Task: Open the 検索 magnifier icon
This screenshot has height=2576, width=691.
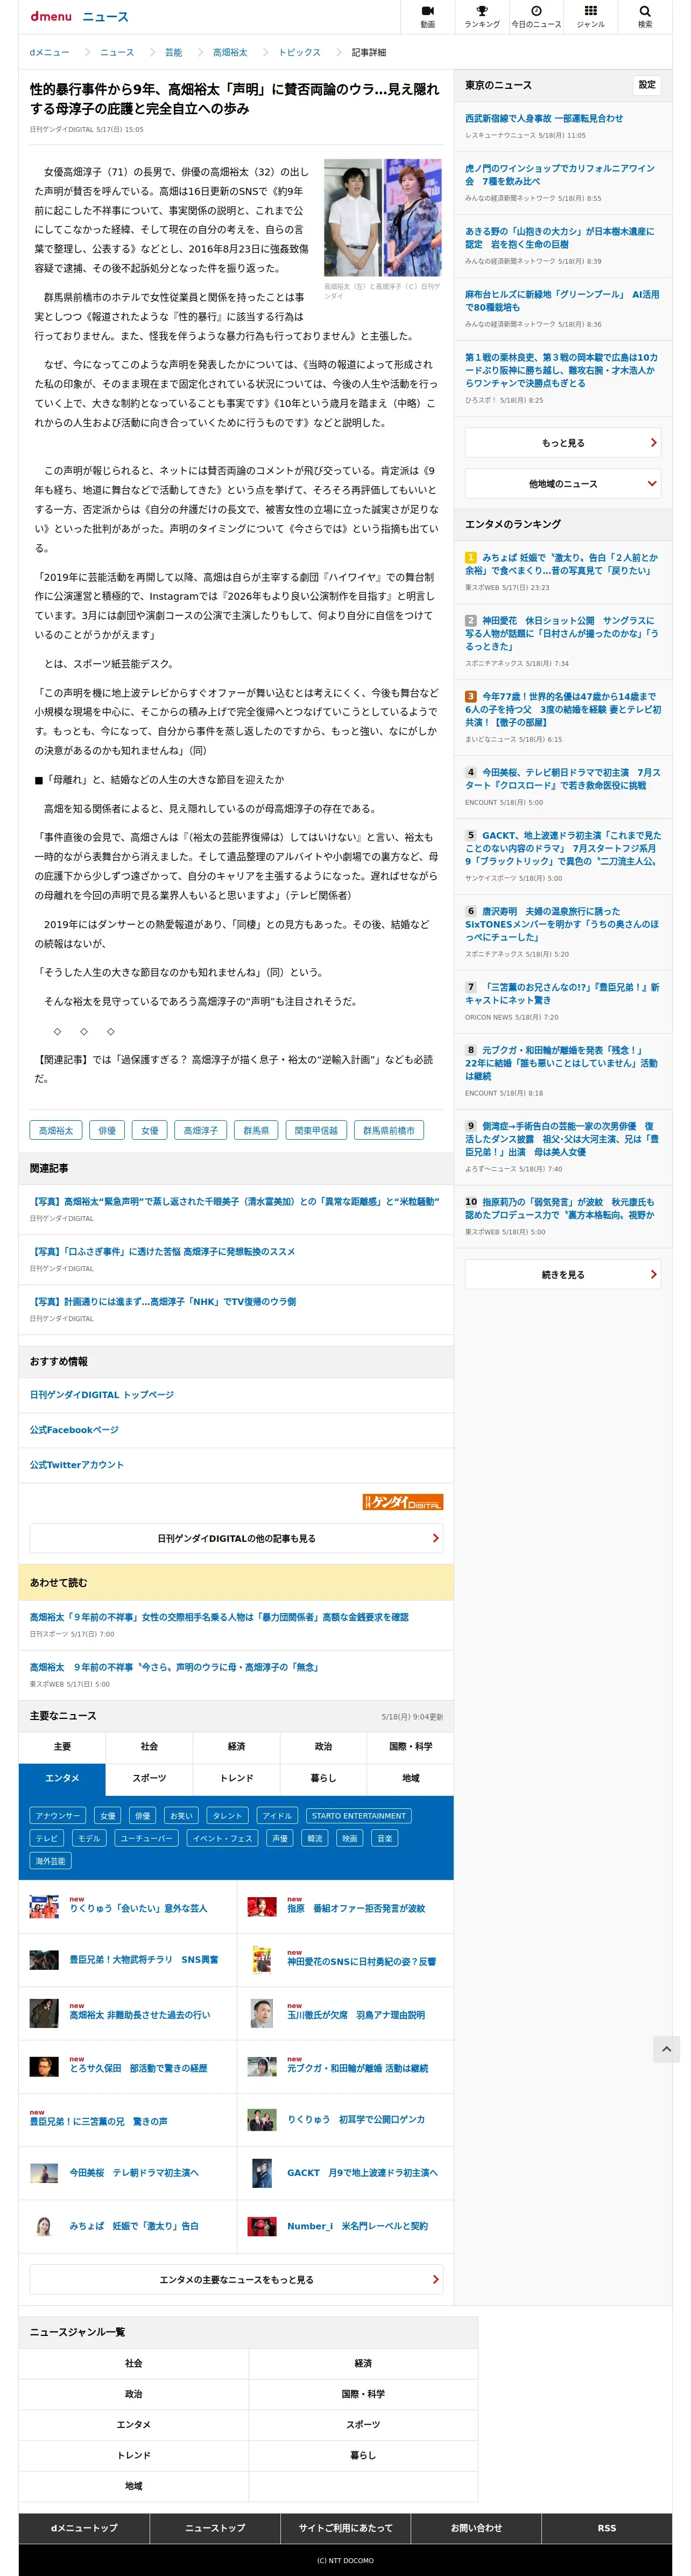Action: 645,17
